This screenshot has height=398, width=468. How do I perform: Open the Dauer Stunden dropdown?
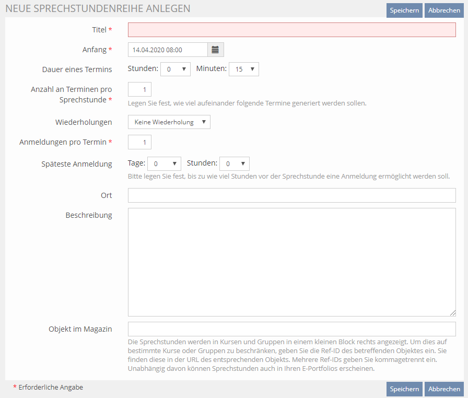175,69
